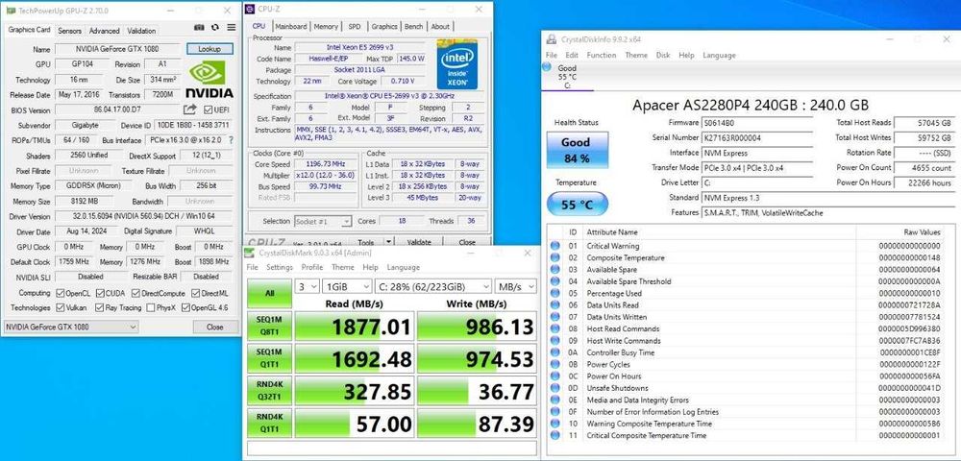Click the Intel Xeon logo in CPU-Z
Viewport: 961px width, 461px height.
coord(457,65)
